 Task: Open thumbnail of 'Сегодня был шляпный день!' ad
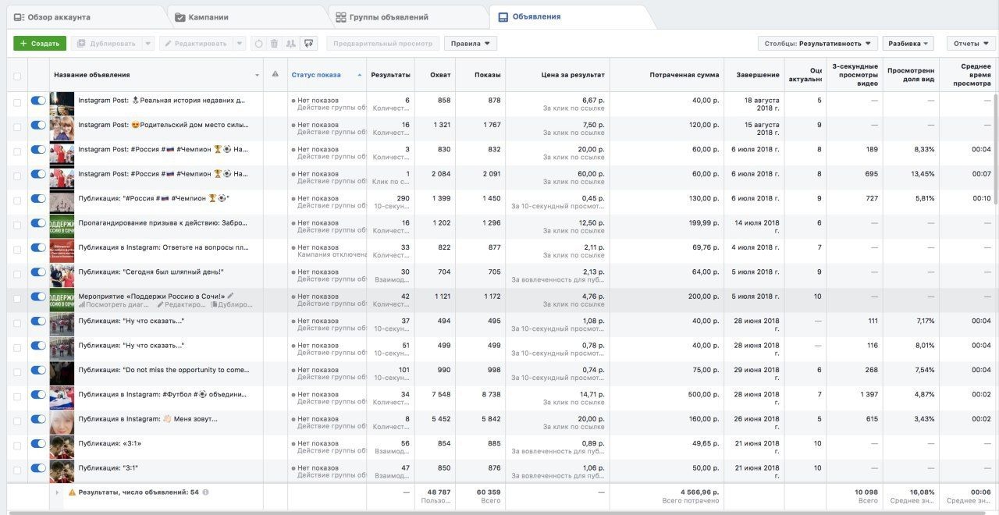(62, 275)
